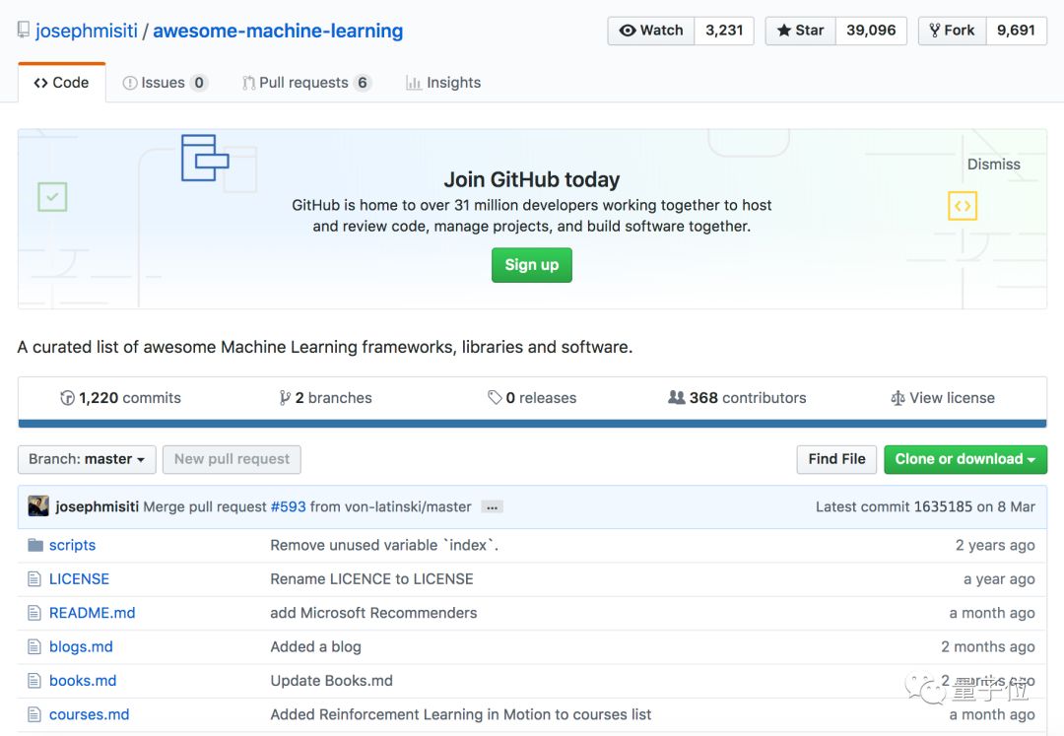Open the Branch: master dropdown
This screenshot has width=1064, height=736.
87,459
